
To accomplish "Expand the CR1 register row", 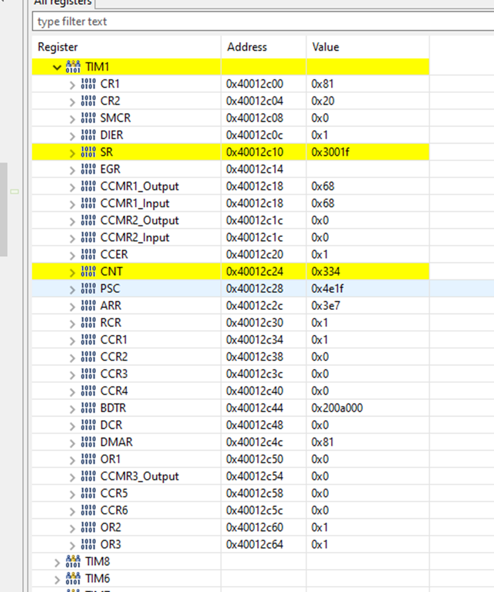I will coord(72,85).
